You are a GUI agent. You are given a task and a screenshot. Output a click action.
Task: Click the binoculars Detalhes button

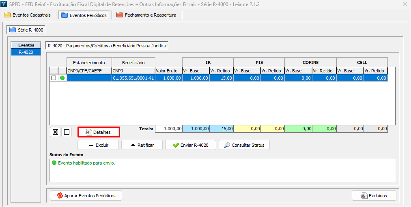(98, 132)
